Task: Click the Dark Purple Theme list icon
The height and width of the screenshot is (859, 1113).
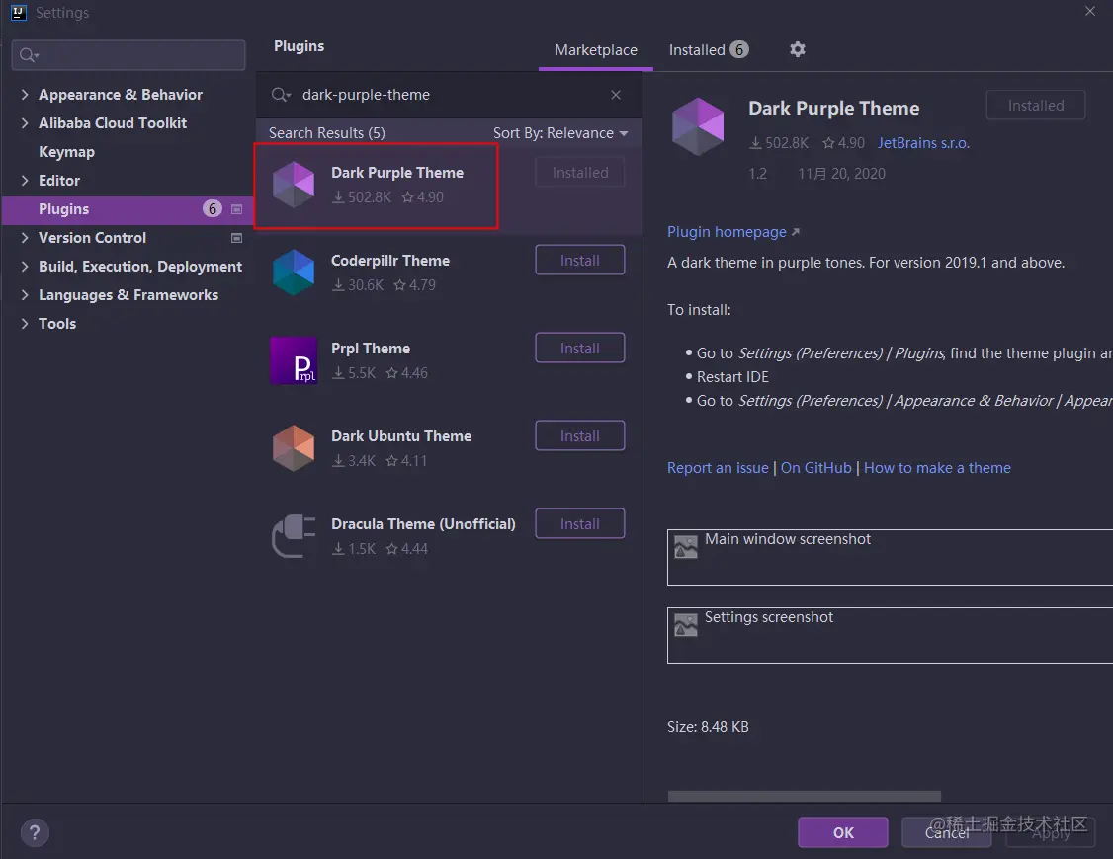Action: pyautogui.click(x=294, y=185)
